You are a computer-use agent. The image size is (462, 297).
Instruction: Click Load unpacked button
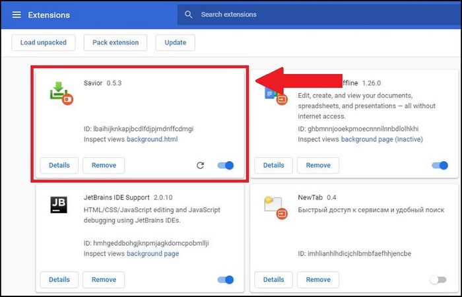click(44, 42)
